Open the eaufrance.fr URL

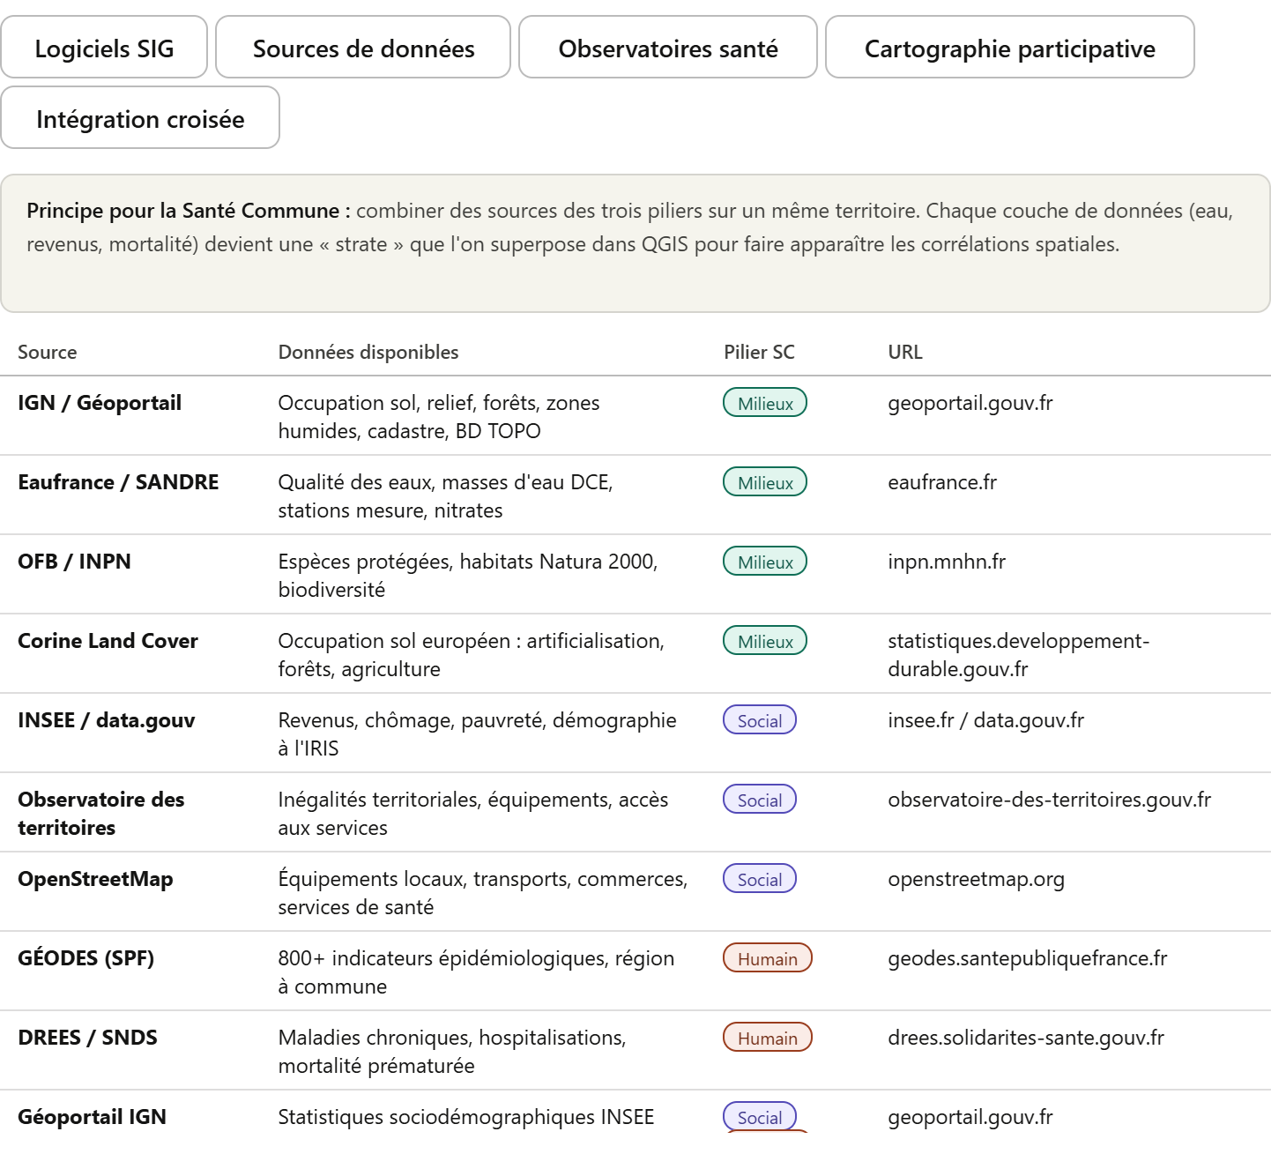(941, 482)
